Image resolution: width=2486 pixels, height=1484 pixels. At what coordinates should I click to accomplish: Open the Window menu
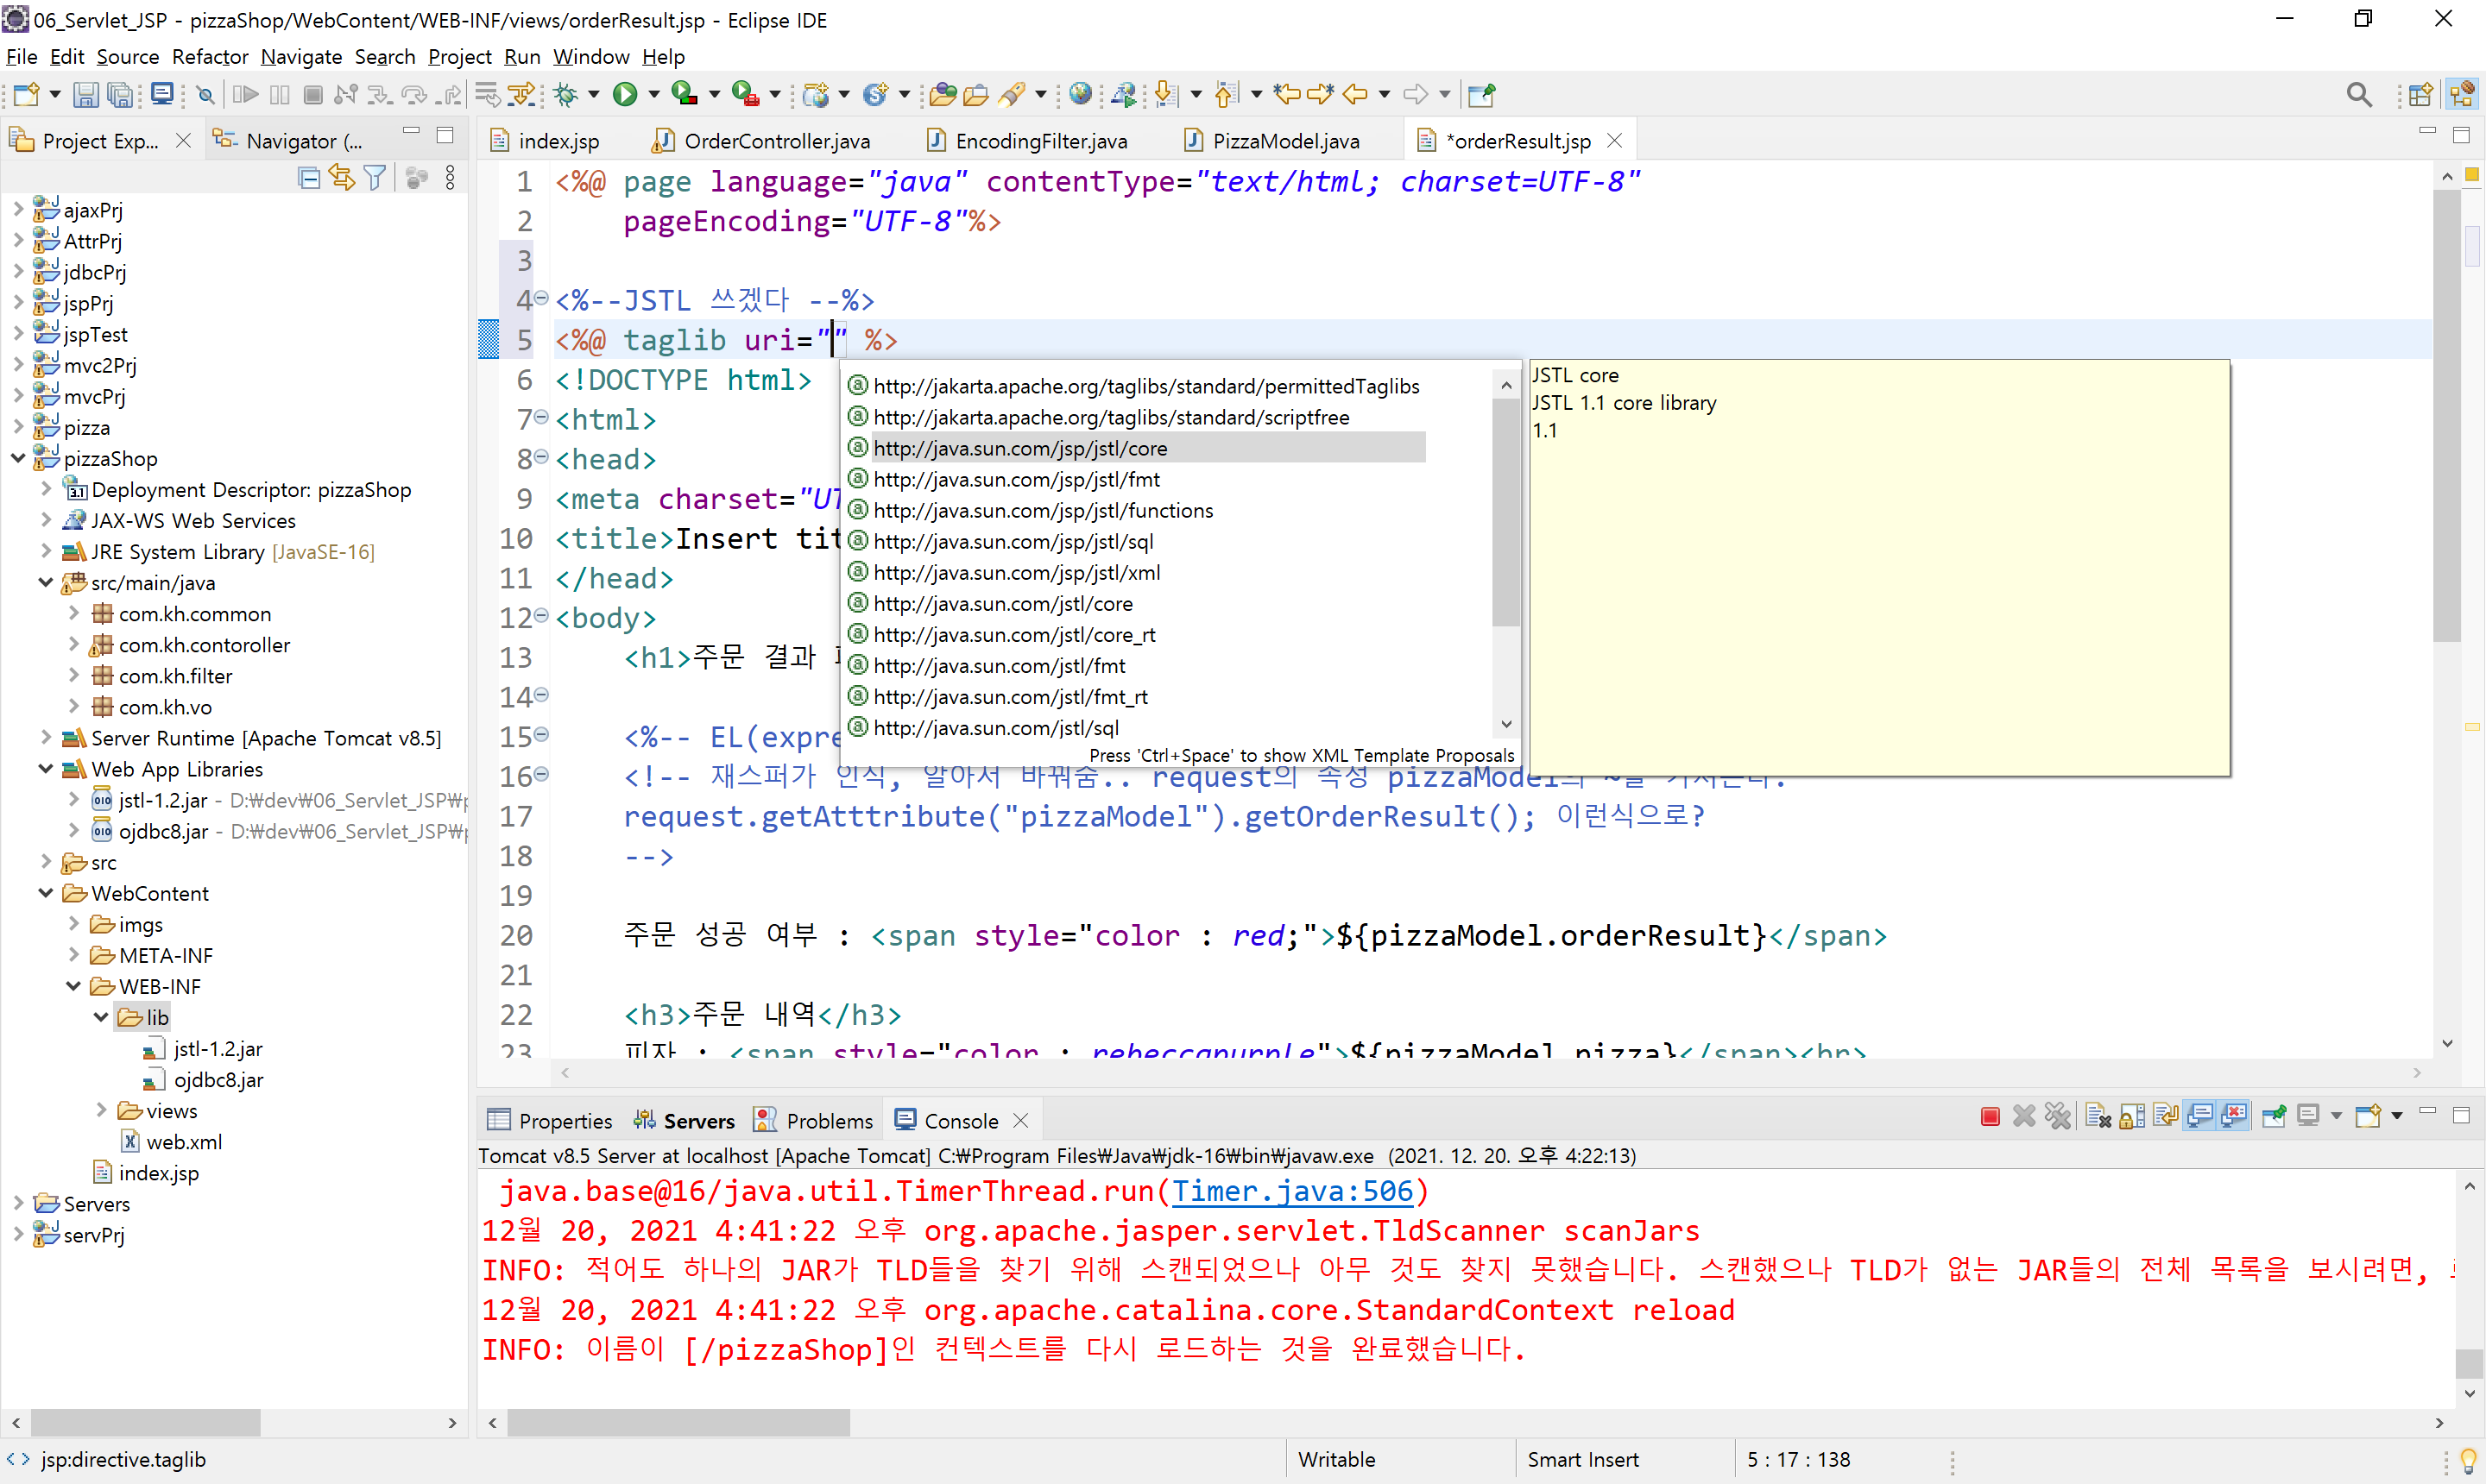[x=591, y=56]
